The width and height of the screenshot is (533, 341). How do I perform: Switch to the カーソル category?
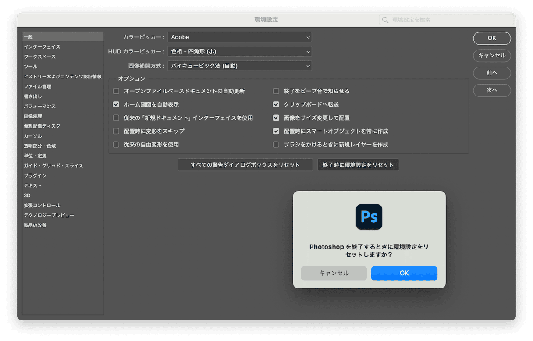coord(33,136)
